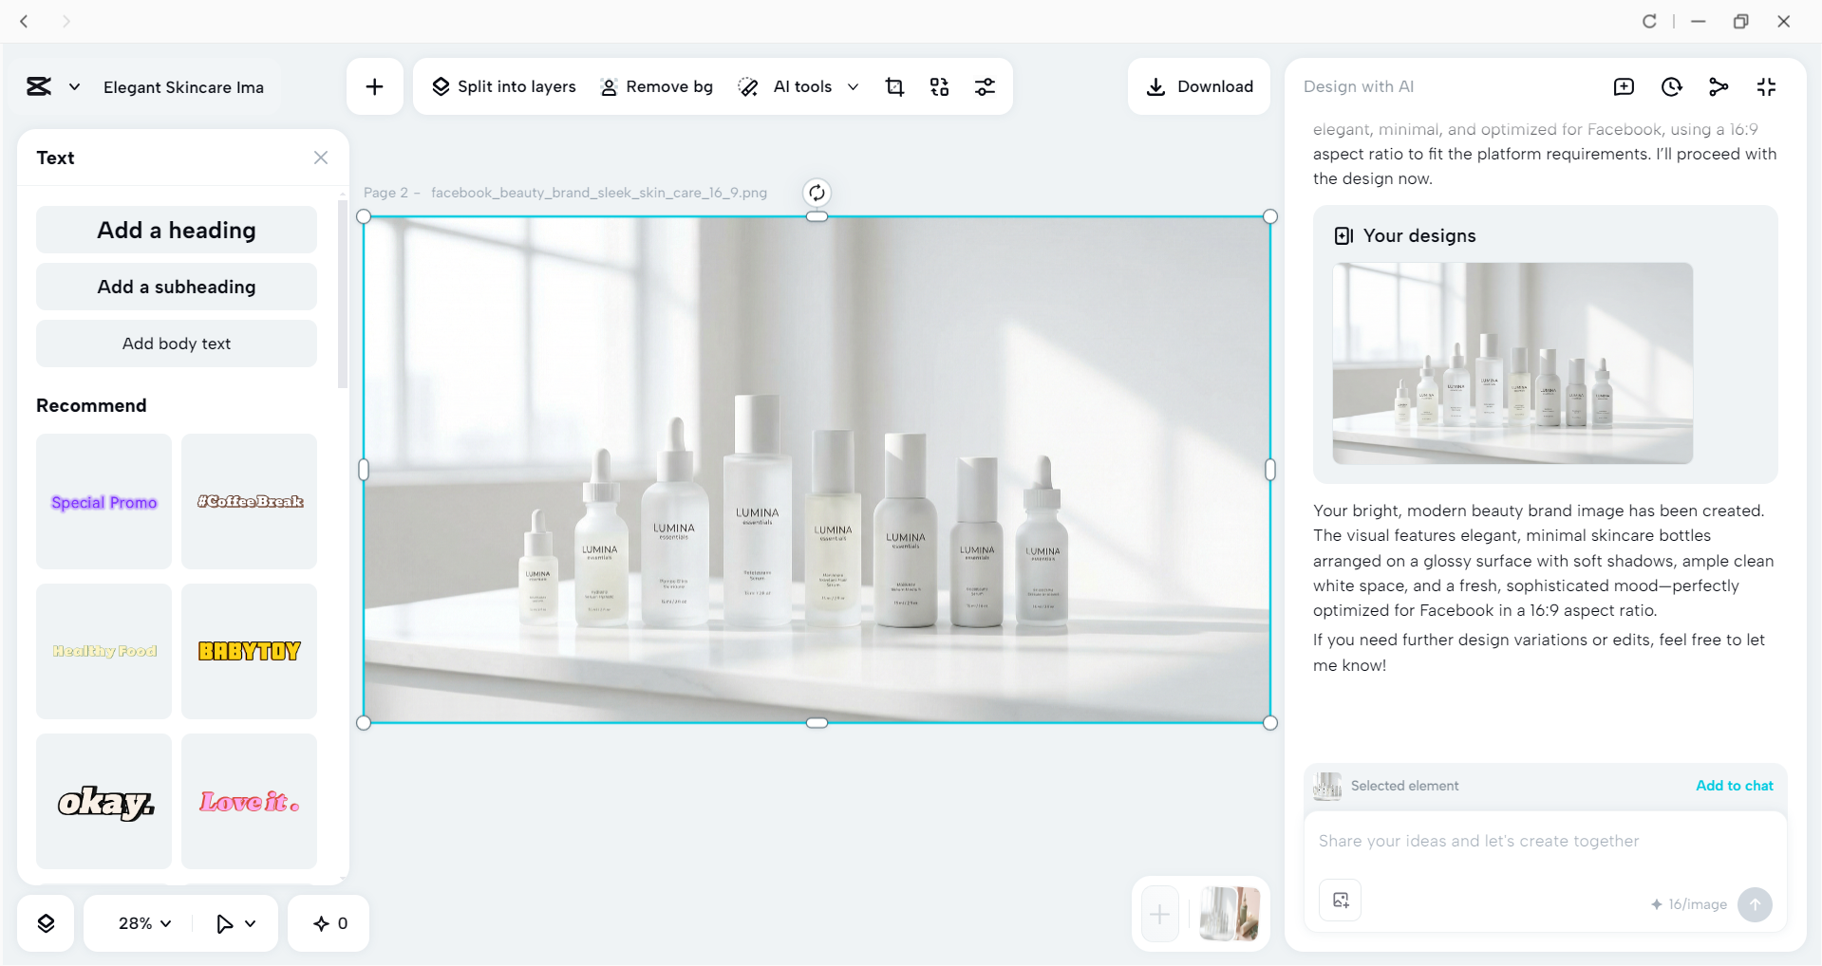Close the Text panel
The width and height of the screenshot is (1822, 966).
(321, 158)
